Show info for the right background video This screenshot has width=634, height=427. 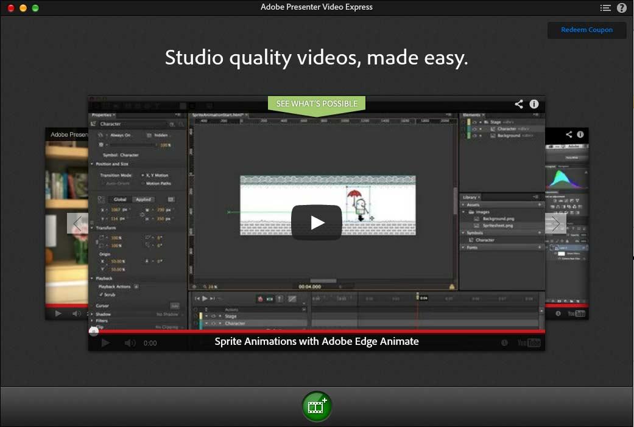(580, 134)
